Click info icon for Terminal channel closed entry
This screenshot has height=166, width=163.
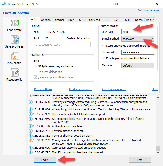[31, 136]
